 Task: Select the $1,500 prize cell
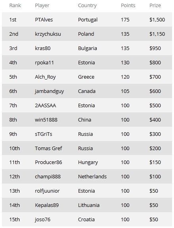click(x=157, y=19)
